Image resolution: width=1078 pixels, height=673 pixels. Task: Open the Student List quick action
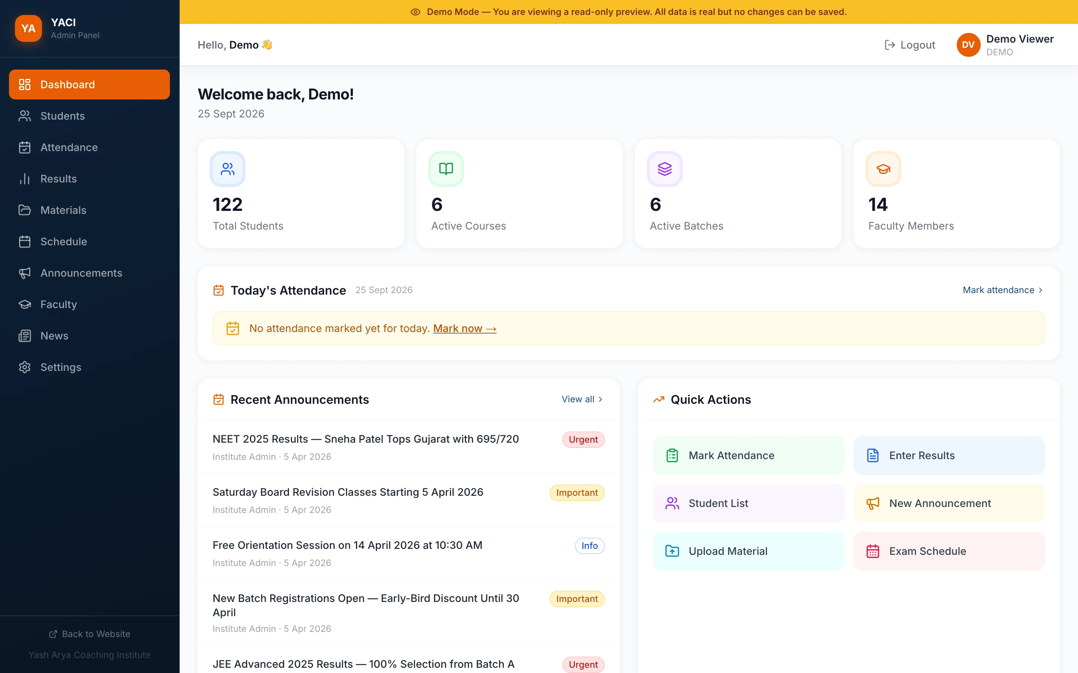coord(748,503)
